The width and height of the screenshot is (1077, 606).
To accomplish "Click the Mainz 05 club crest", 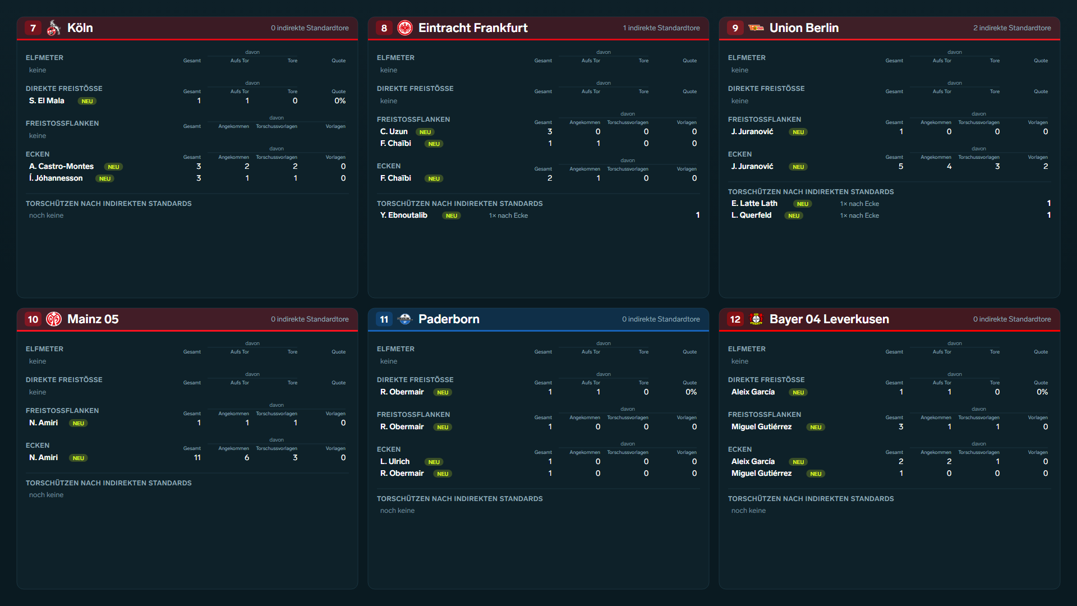I will 54,319.
